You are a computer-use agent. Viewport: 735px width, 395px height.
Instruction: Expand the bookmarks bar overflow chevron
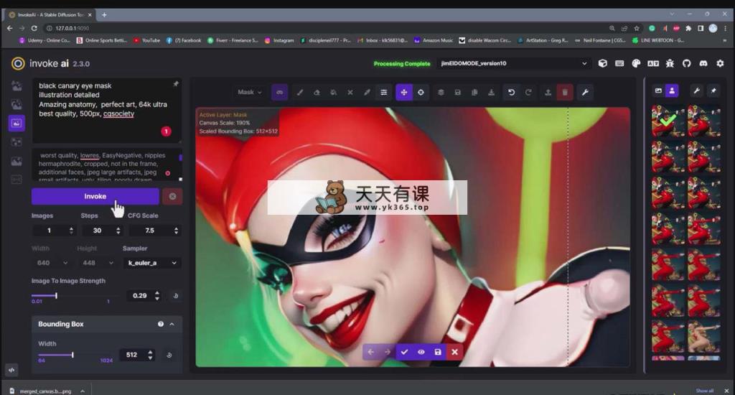coord(725,41)
